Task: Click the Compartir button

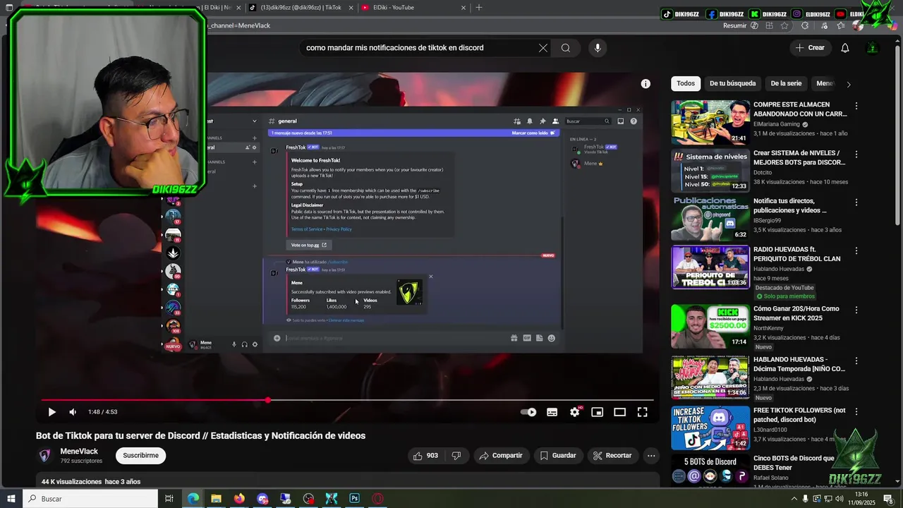Action: (501, 456)
